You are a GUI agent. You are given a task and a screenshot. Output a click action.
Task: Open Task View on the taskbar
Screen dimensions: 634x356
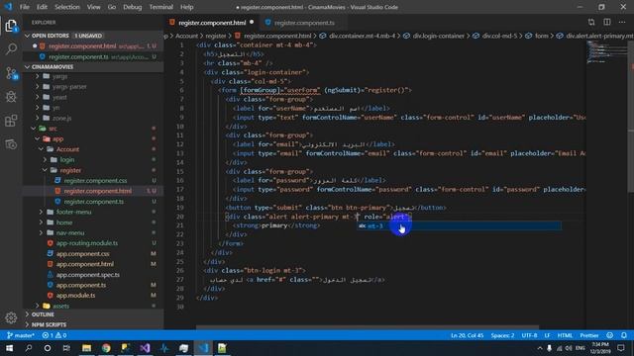(66, 348)
